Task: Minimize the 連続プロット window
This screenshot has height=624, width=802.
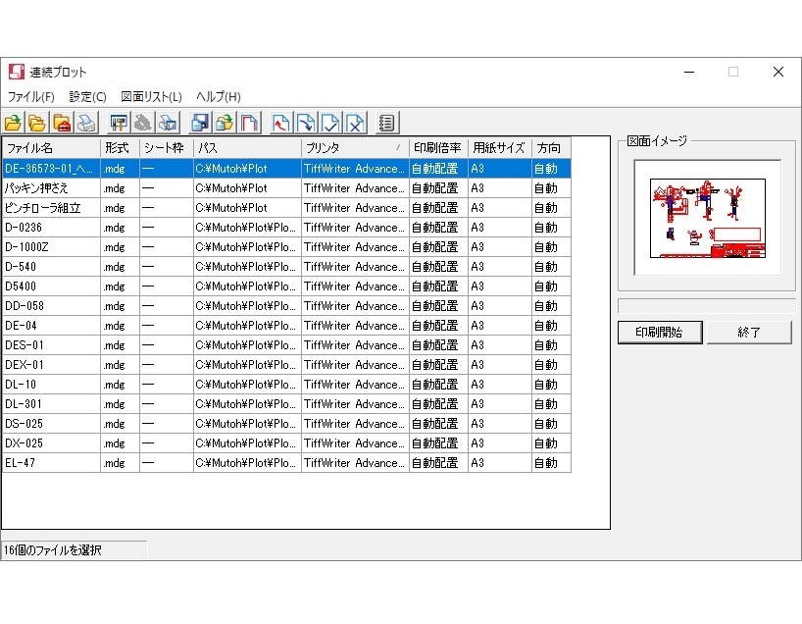Action: pos(689,72)
